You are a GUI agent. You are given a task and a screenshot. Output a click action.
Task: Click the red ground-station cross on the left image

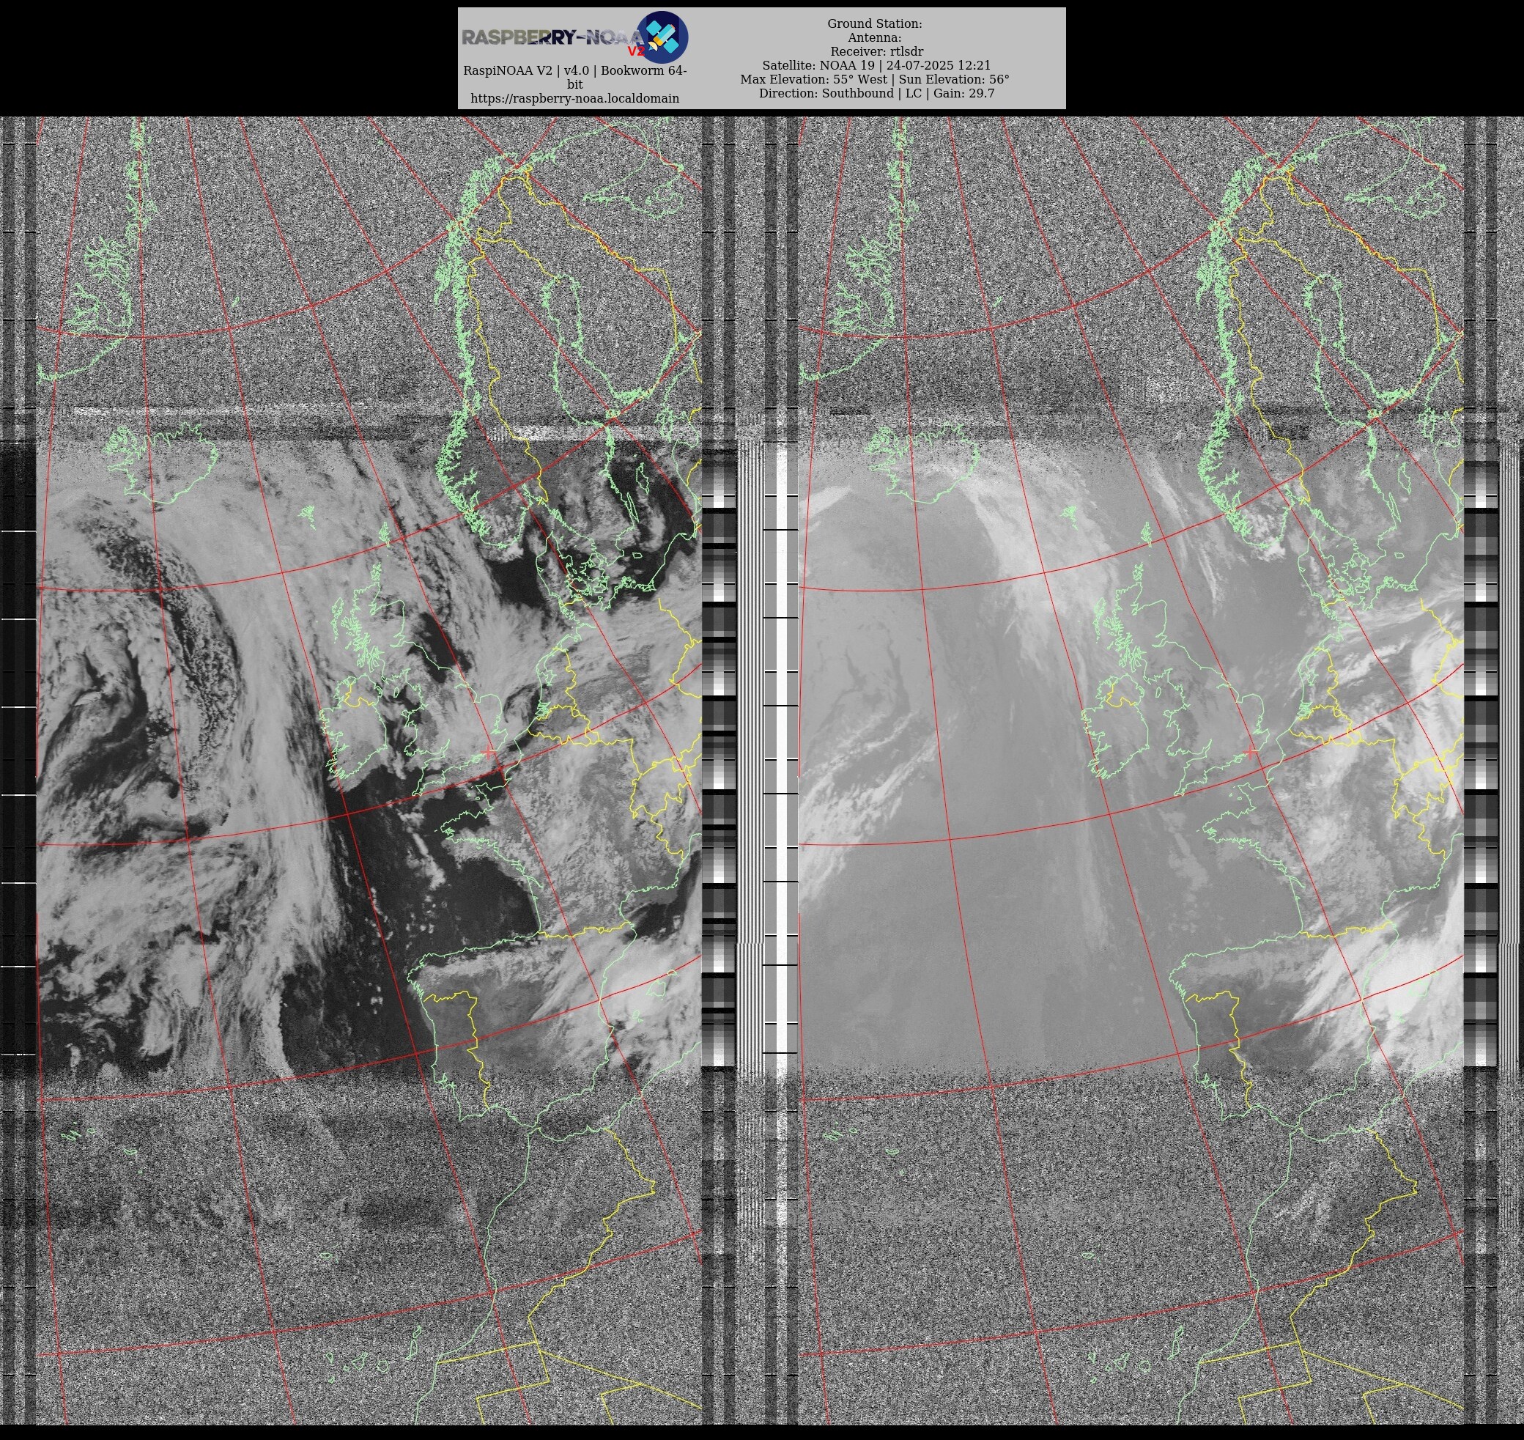pyautogui.click(x=489, y=753)
